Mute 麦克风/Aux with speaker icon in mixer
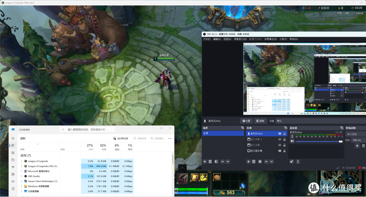This screenshot has height=197, width=366. [x=292, y=141]
